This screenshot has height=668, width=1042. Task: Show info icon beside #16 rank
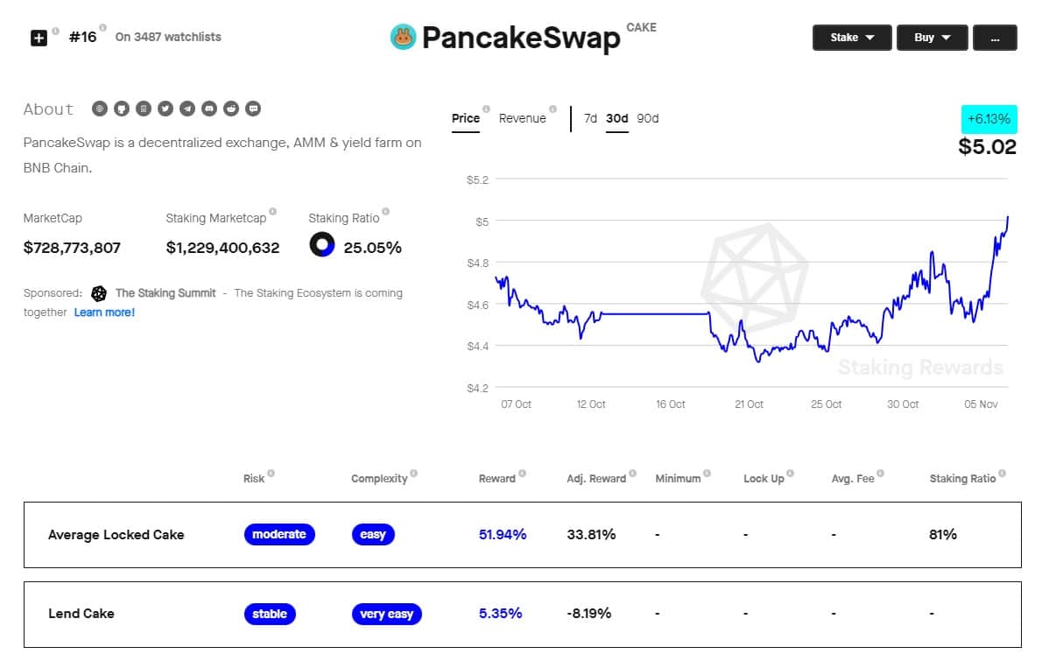[x=103, y=28]
